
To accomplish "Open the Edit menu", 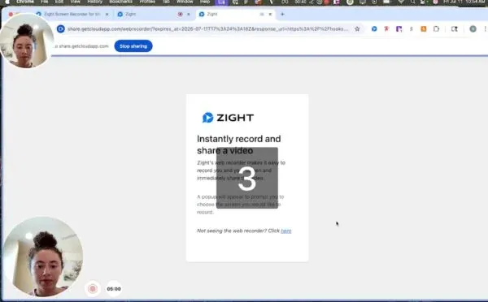I will [x=59, y=2].
